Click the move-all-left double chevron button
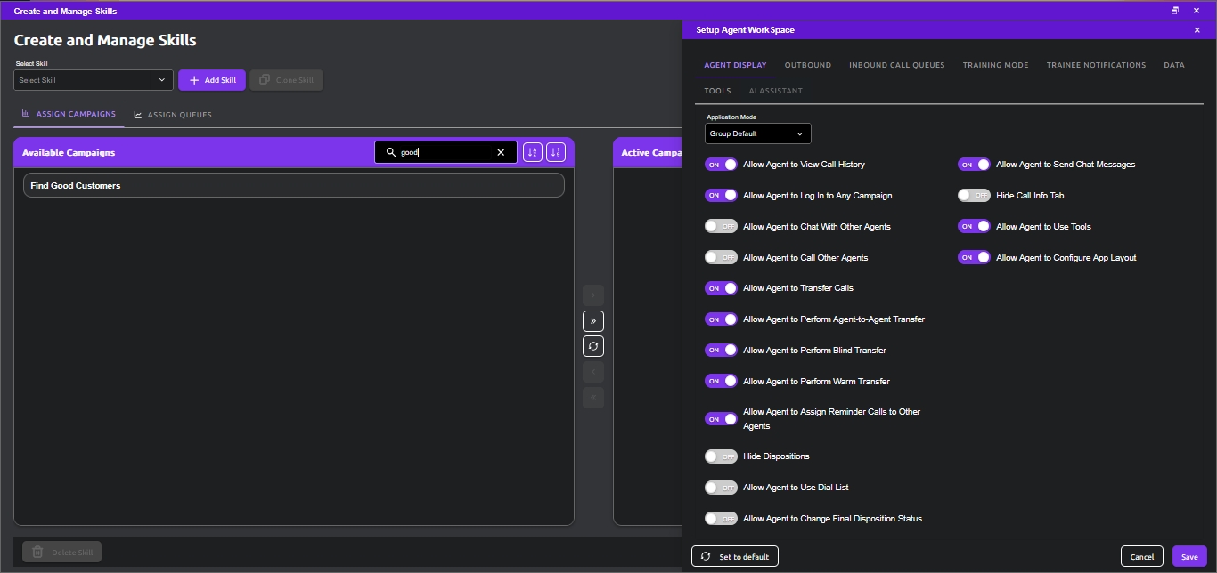Image resolution: width=1217 pixels, height=573 pixels. (593, 398)
